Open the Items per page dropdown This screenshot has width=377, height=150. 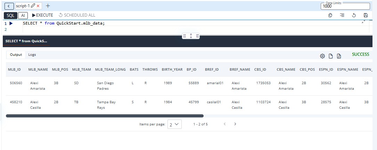pyautogui.click(x=174, y=124)
